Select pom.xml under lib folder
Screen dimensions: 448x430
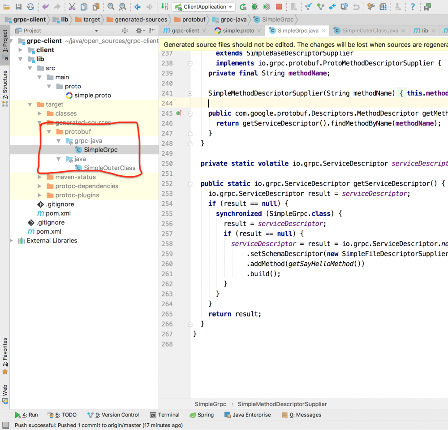click(58, 213)
